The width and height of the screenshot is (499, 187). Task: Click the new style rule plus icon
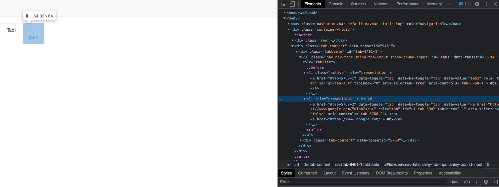pos(477,182)
